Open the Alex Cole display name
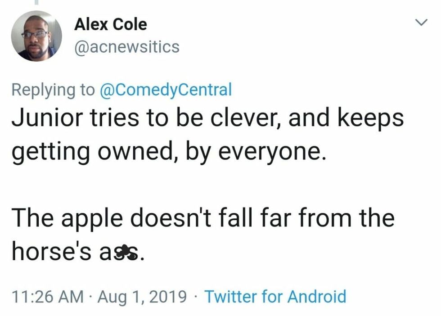Viewport: 441px width, 316px height. (110, 24)
